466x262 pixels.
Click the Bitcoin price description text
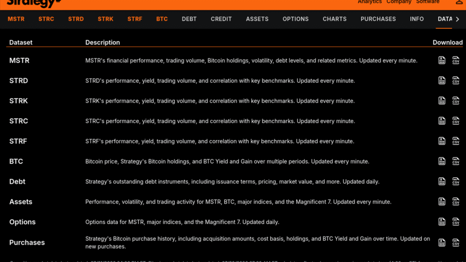(x=228, y=161)
